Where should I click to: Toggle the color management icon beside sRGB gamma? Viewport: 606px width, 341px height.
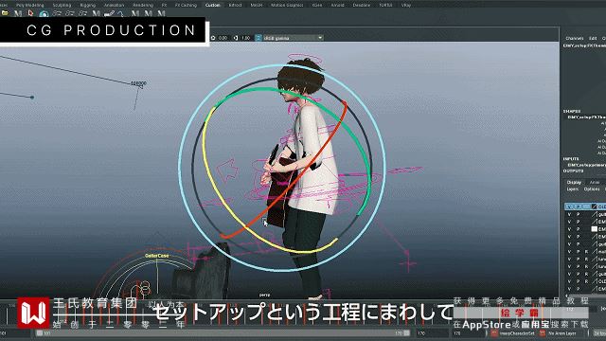258,38
